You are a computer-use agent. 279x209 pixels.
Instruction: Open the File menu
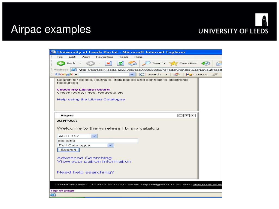point(60,57)
